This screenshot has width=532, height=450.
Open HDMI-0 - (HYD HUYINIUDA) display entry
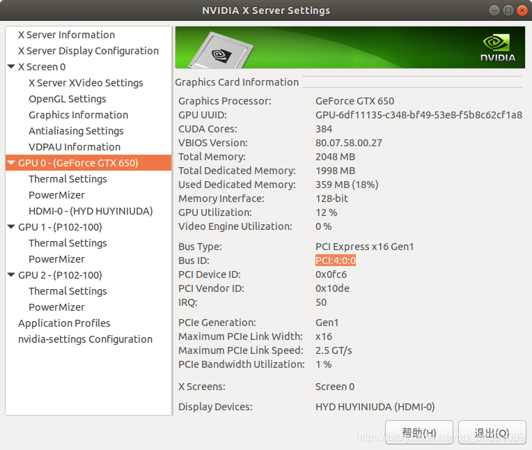click(x=91, y=211)
